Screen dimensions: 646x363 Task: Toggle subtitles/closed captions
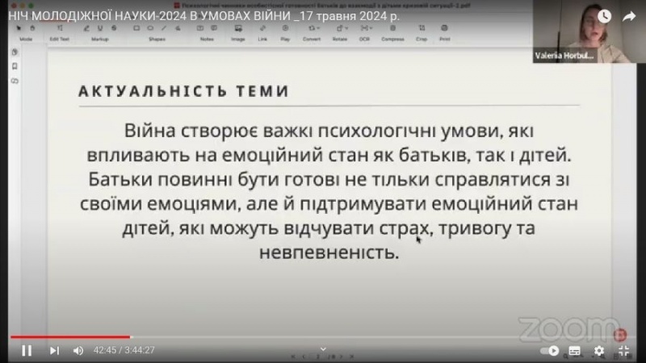(x=574, y=350)
